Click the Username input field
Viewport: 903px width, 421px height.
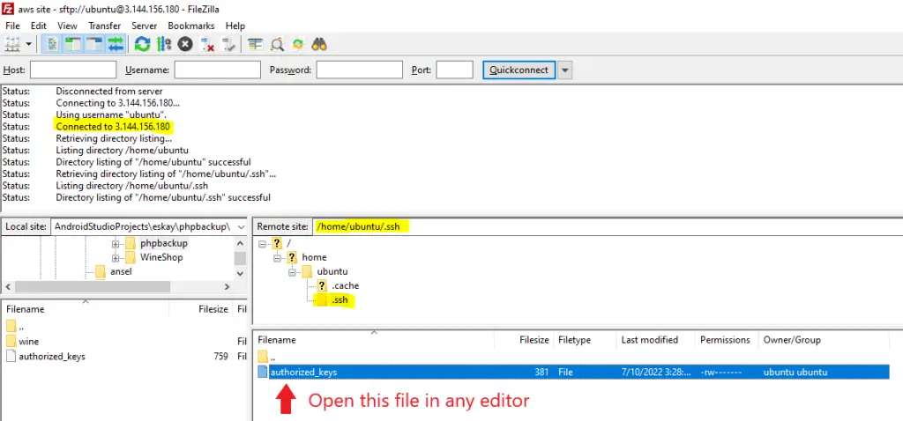point(217,70)
